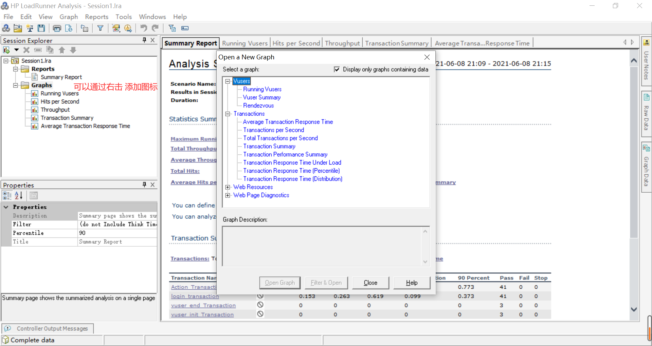Click the clock granularity icon
The image size is (652, 346).
pos(128,28)
